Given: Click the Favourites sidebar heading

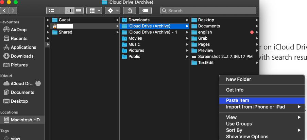Looking at the screenshot, I should pos(10,22).
